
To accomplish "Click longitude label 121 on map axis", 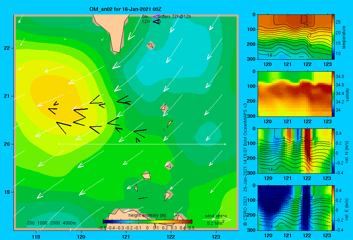I will click(x=126, y=236).
